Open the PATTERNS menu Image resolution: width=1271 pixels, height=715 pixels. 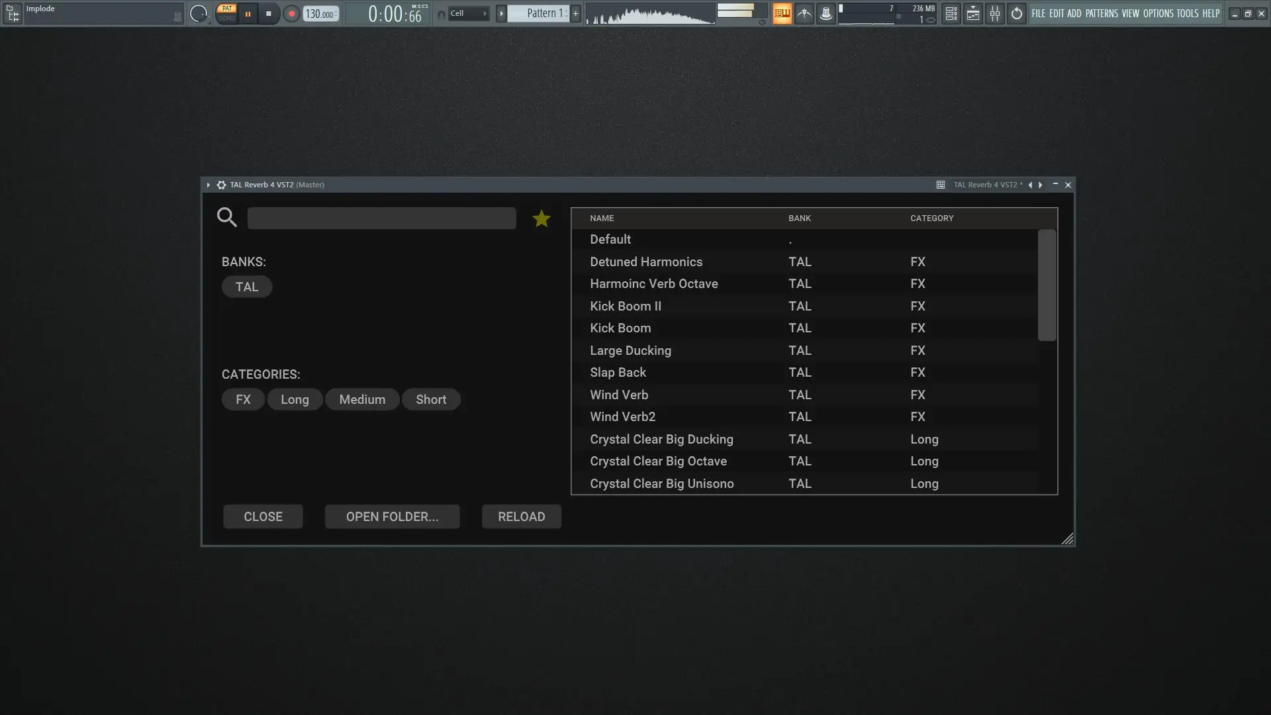pos(1101,13)
